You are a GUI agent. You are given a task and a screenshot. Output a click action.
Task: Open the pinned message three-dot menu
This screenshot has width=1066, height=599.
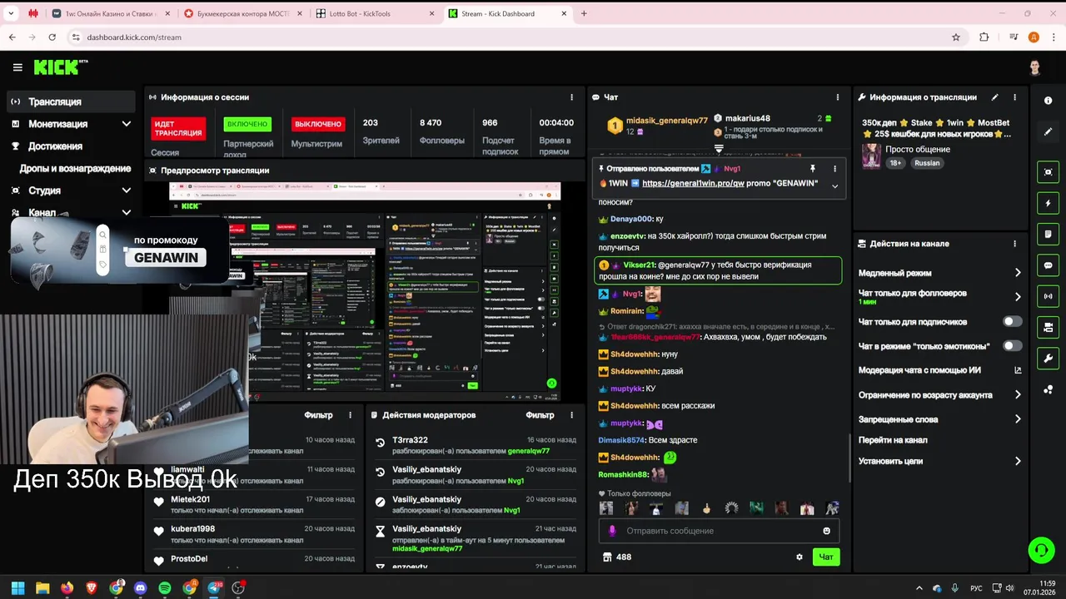[834, 169]
